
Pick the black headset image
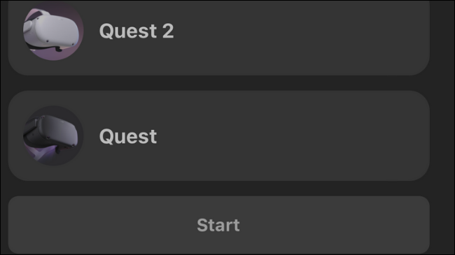click(x=53, y=136)
